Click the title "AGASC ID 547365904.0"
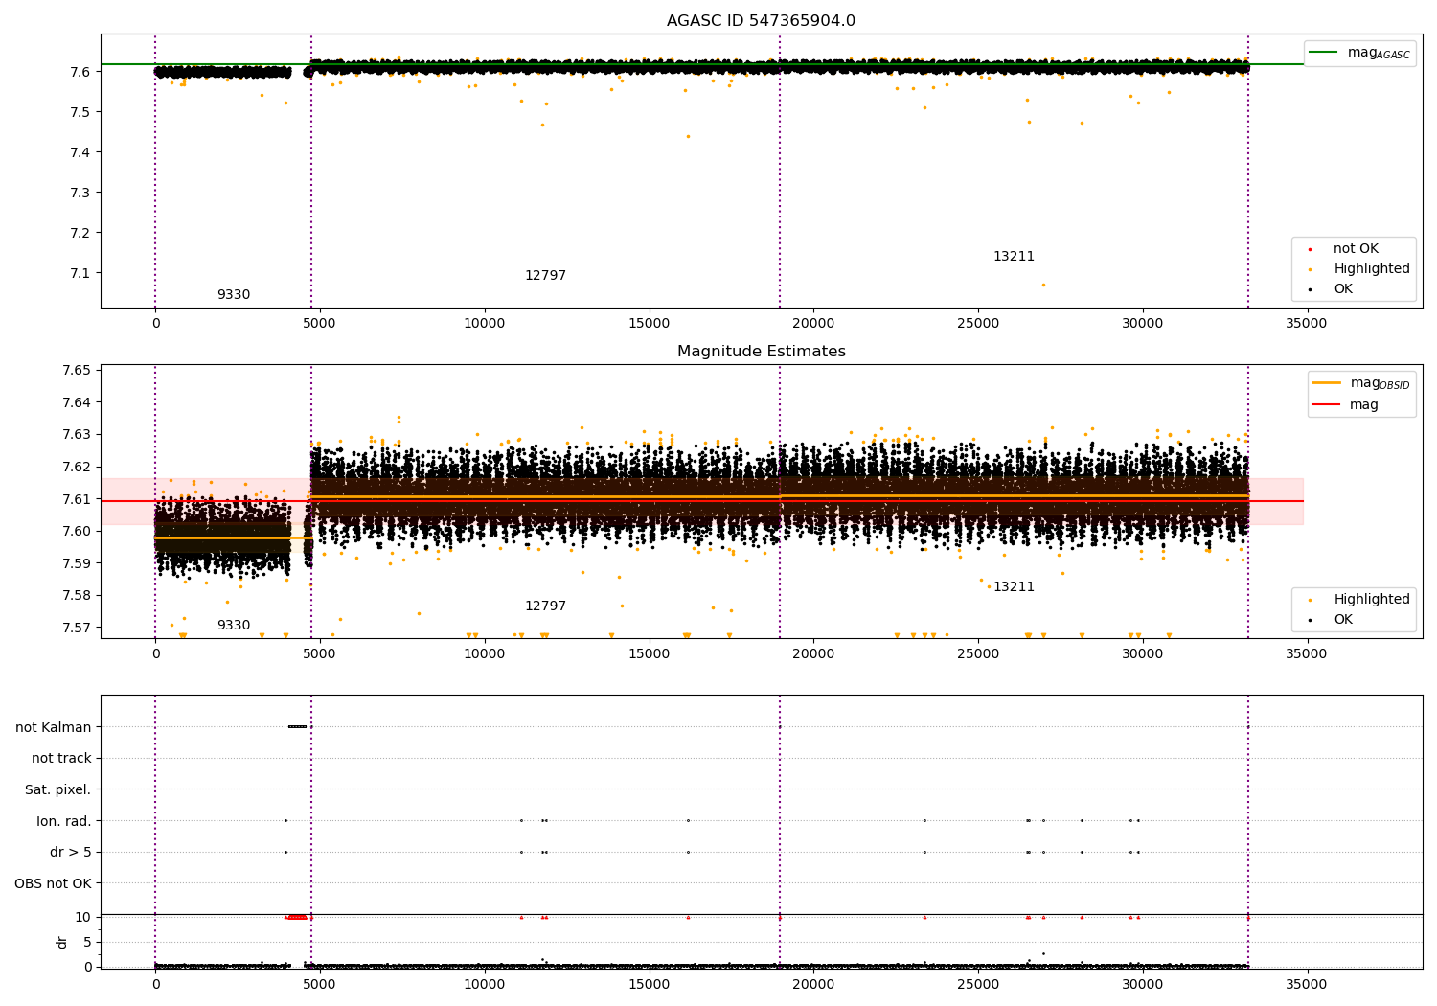The width and height of the screenshot is (1437, 1006). click(x=761, y=21)
